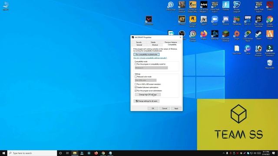Viewport: 278px width, 156px height.
Task: Switch to the Shortcut tab
Action: point(155,45)
